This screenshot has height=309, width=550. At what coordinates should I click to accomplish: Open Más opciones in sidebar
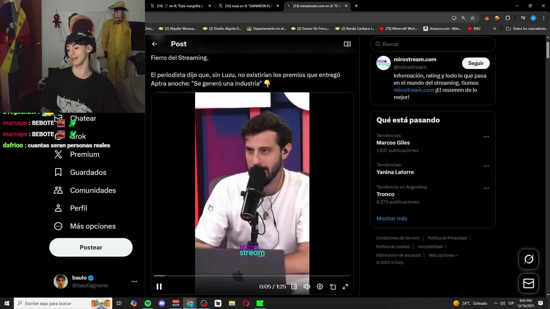(85, 226)
